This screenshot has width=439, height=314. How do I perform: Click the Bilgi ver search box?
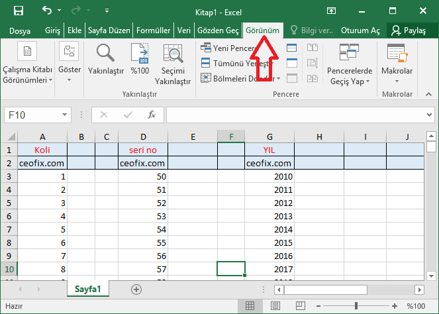pos(312,30)
